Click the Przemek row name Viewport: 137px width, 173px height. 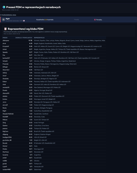(6, 64)
